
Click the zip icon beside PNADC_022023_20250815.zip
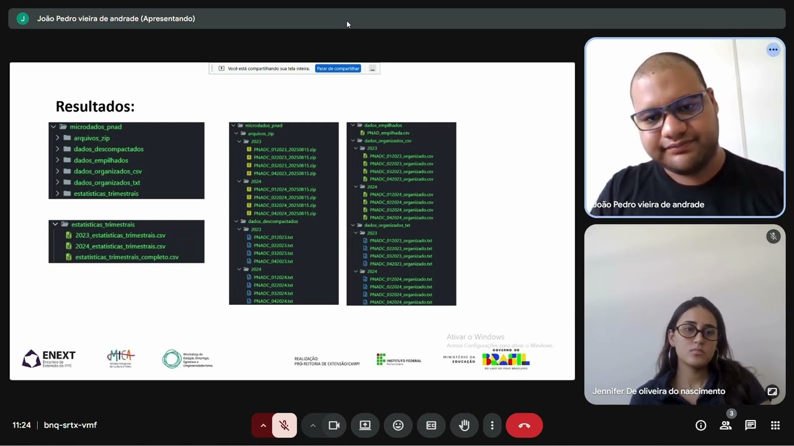coord(249,158)
